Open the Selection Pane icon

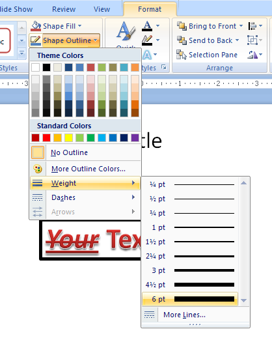coord(182,55)
